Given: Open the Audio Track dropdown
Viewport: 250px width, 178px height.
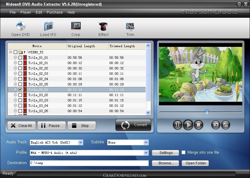Looking at the screenshot, I should click(81, 142).
